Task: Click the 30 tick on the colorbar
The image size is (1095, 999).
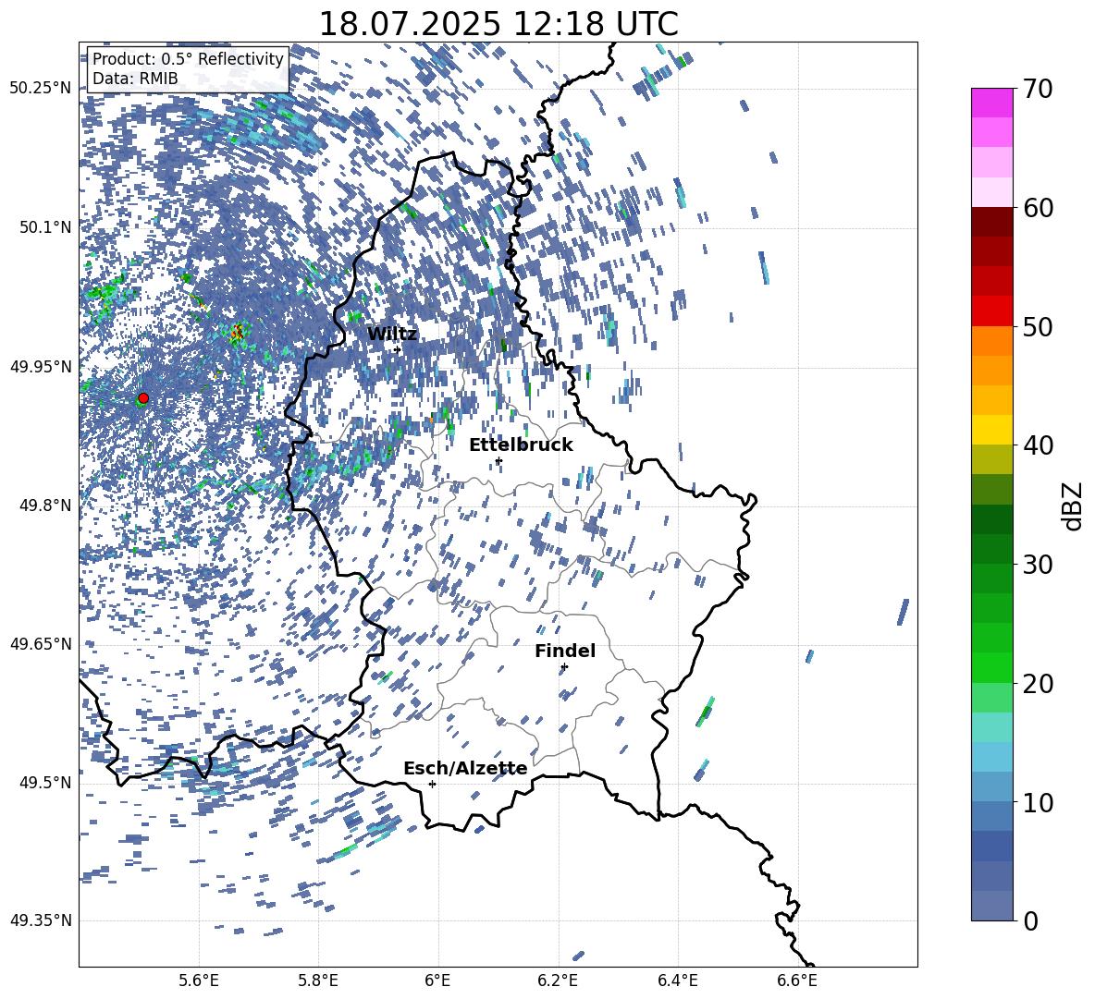Action: [1038, 565]
